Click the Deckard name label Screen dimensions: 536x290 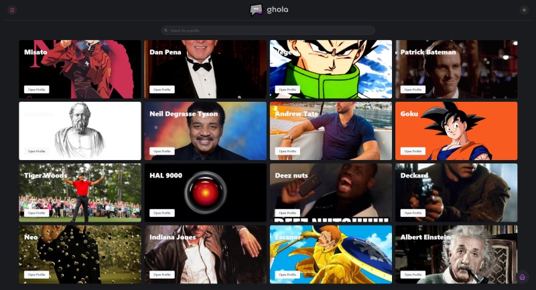[414, 175]
